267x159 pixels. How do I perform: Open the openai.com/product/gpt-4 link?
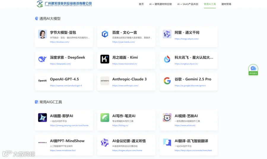[66, 86]
